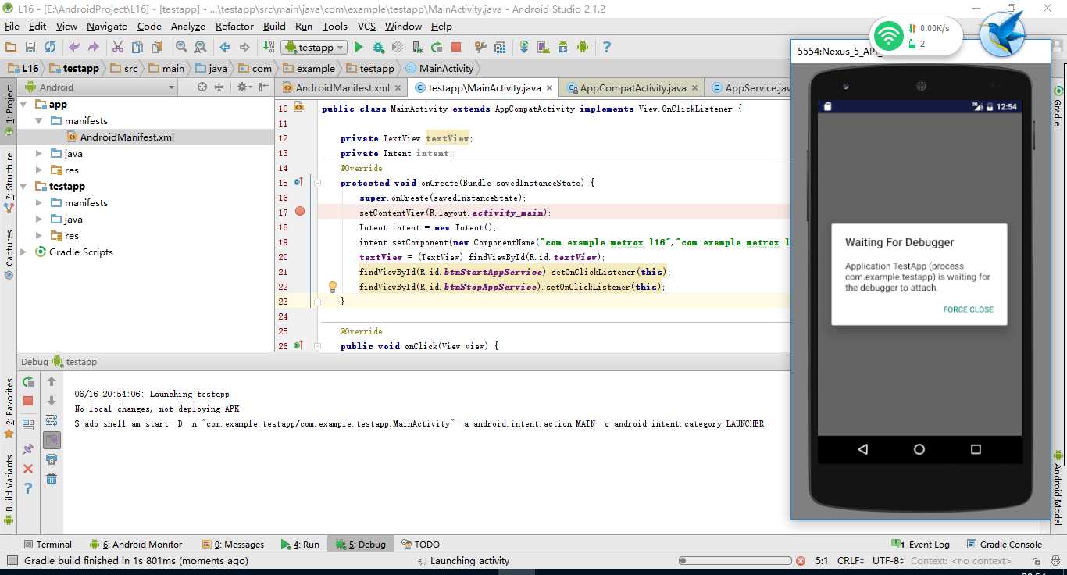The height and width of the screenshot is (575, 1067).
Task: Click the emulator Back button
Action: click(862, 449)
